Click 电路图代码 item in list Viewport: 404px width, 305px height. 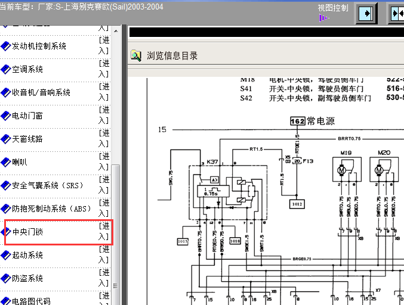click(x=32, y=301)
